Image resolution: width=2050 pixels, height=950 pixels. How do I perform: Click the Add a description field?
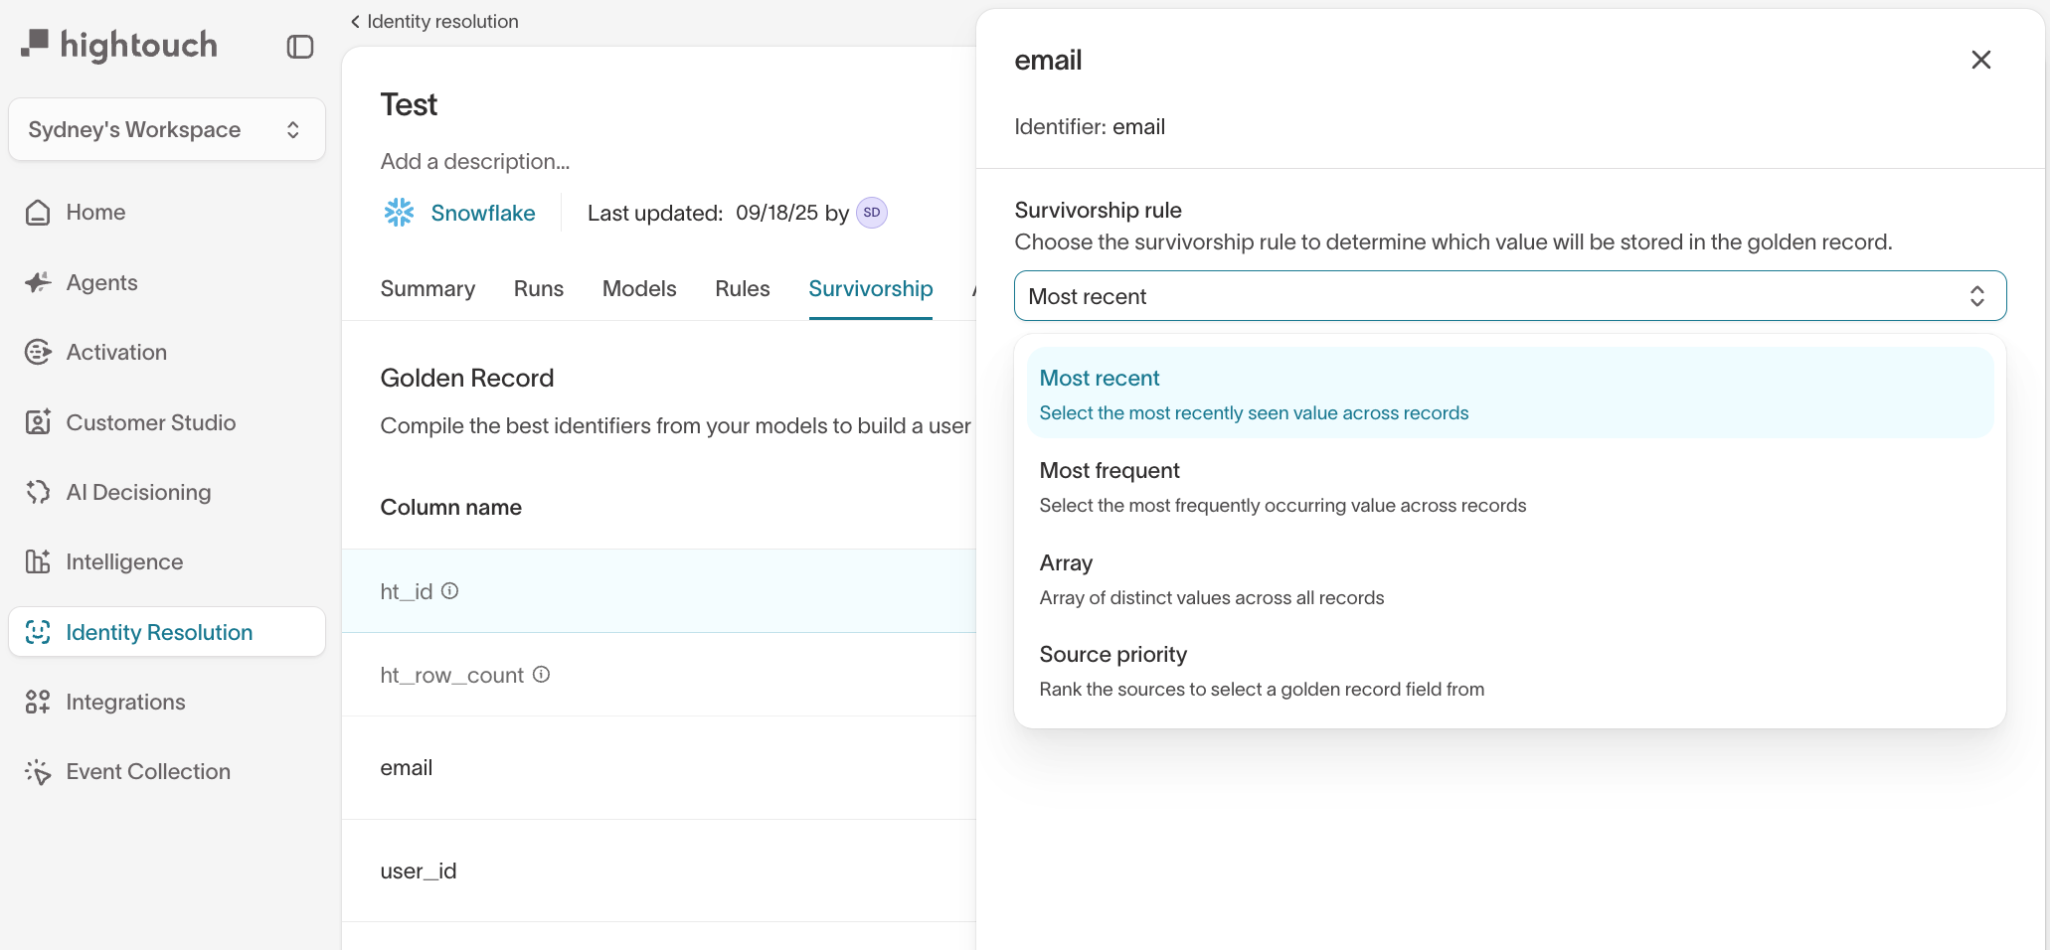[475, 161]
